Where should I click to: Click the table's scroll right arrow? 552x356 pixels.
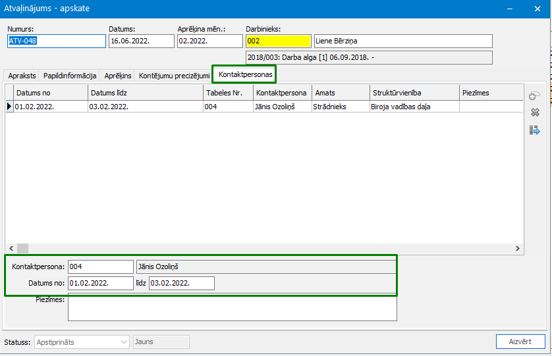click(518, 248)
